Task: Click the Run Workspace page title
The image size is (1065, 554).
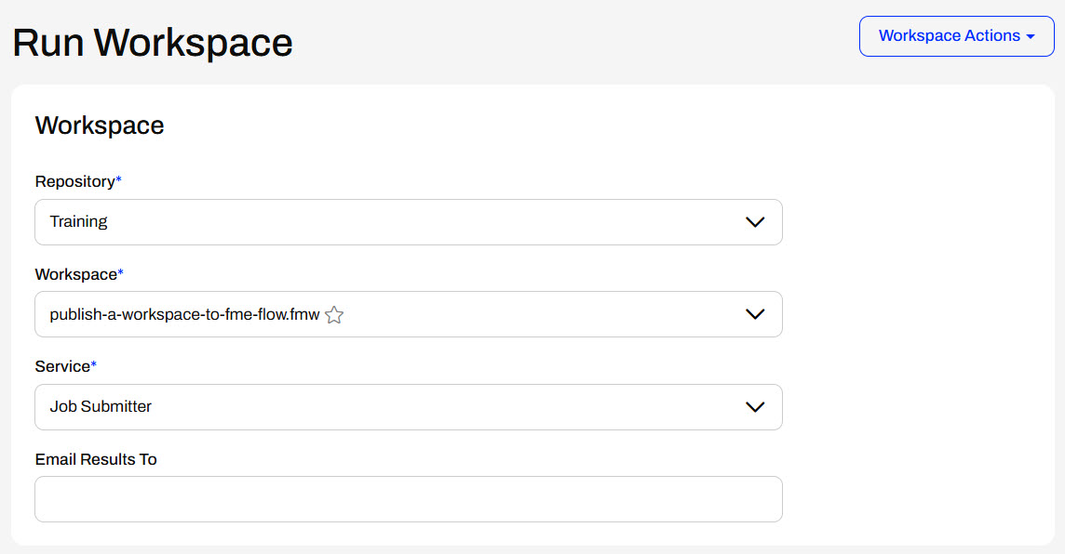Action: click(x=153, y=43)
